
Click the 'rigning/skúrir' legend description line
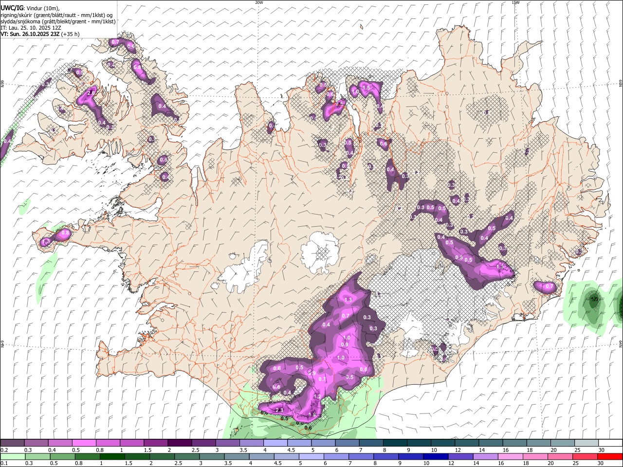coord(56,15)
